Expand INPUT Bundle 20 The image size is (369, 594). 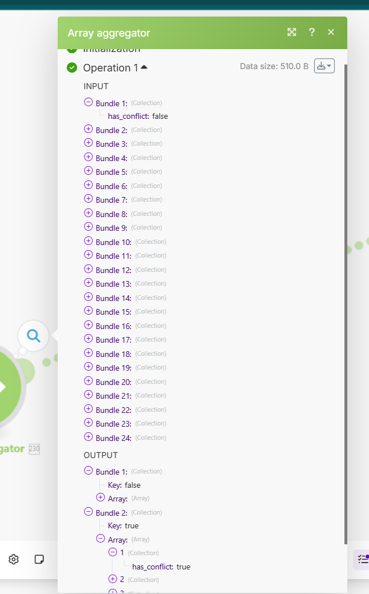tap(89, 381)
